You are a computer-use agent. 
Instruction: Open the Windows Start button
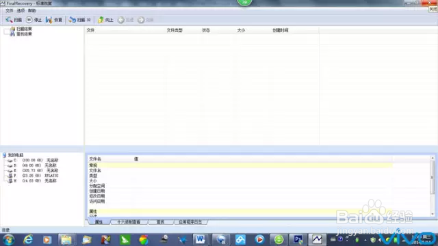pos(8,240)
